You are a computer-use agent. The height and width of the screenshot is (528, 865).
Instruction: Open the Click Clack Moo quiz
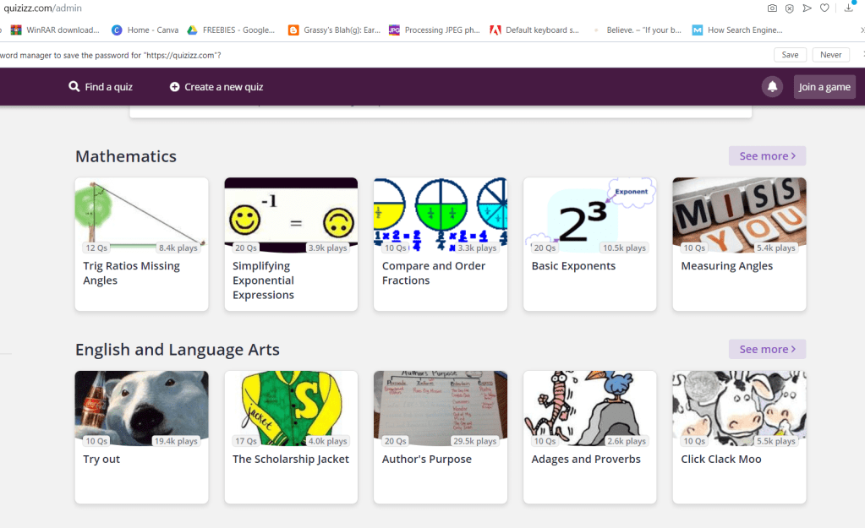click(739, 436)
